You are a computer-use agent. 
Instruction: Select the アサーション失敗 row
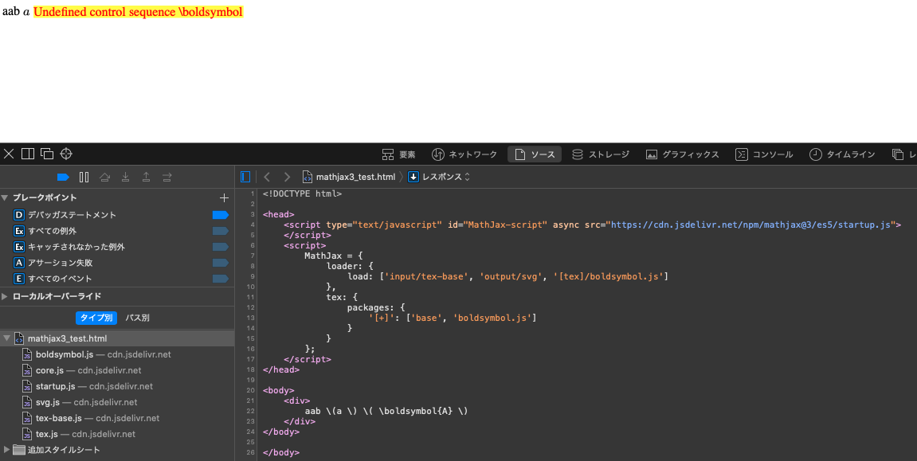[117, 263]
